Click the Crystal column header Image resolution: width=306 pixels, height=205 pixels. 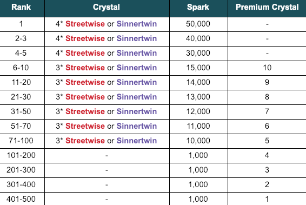coord(107,7)
